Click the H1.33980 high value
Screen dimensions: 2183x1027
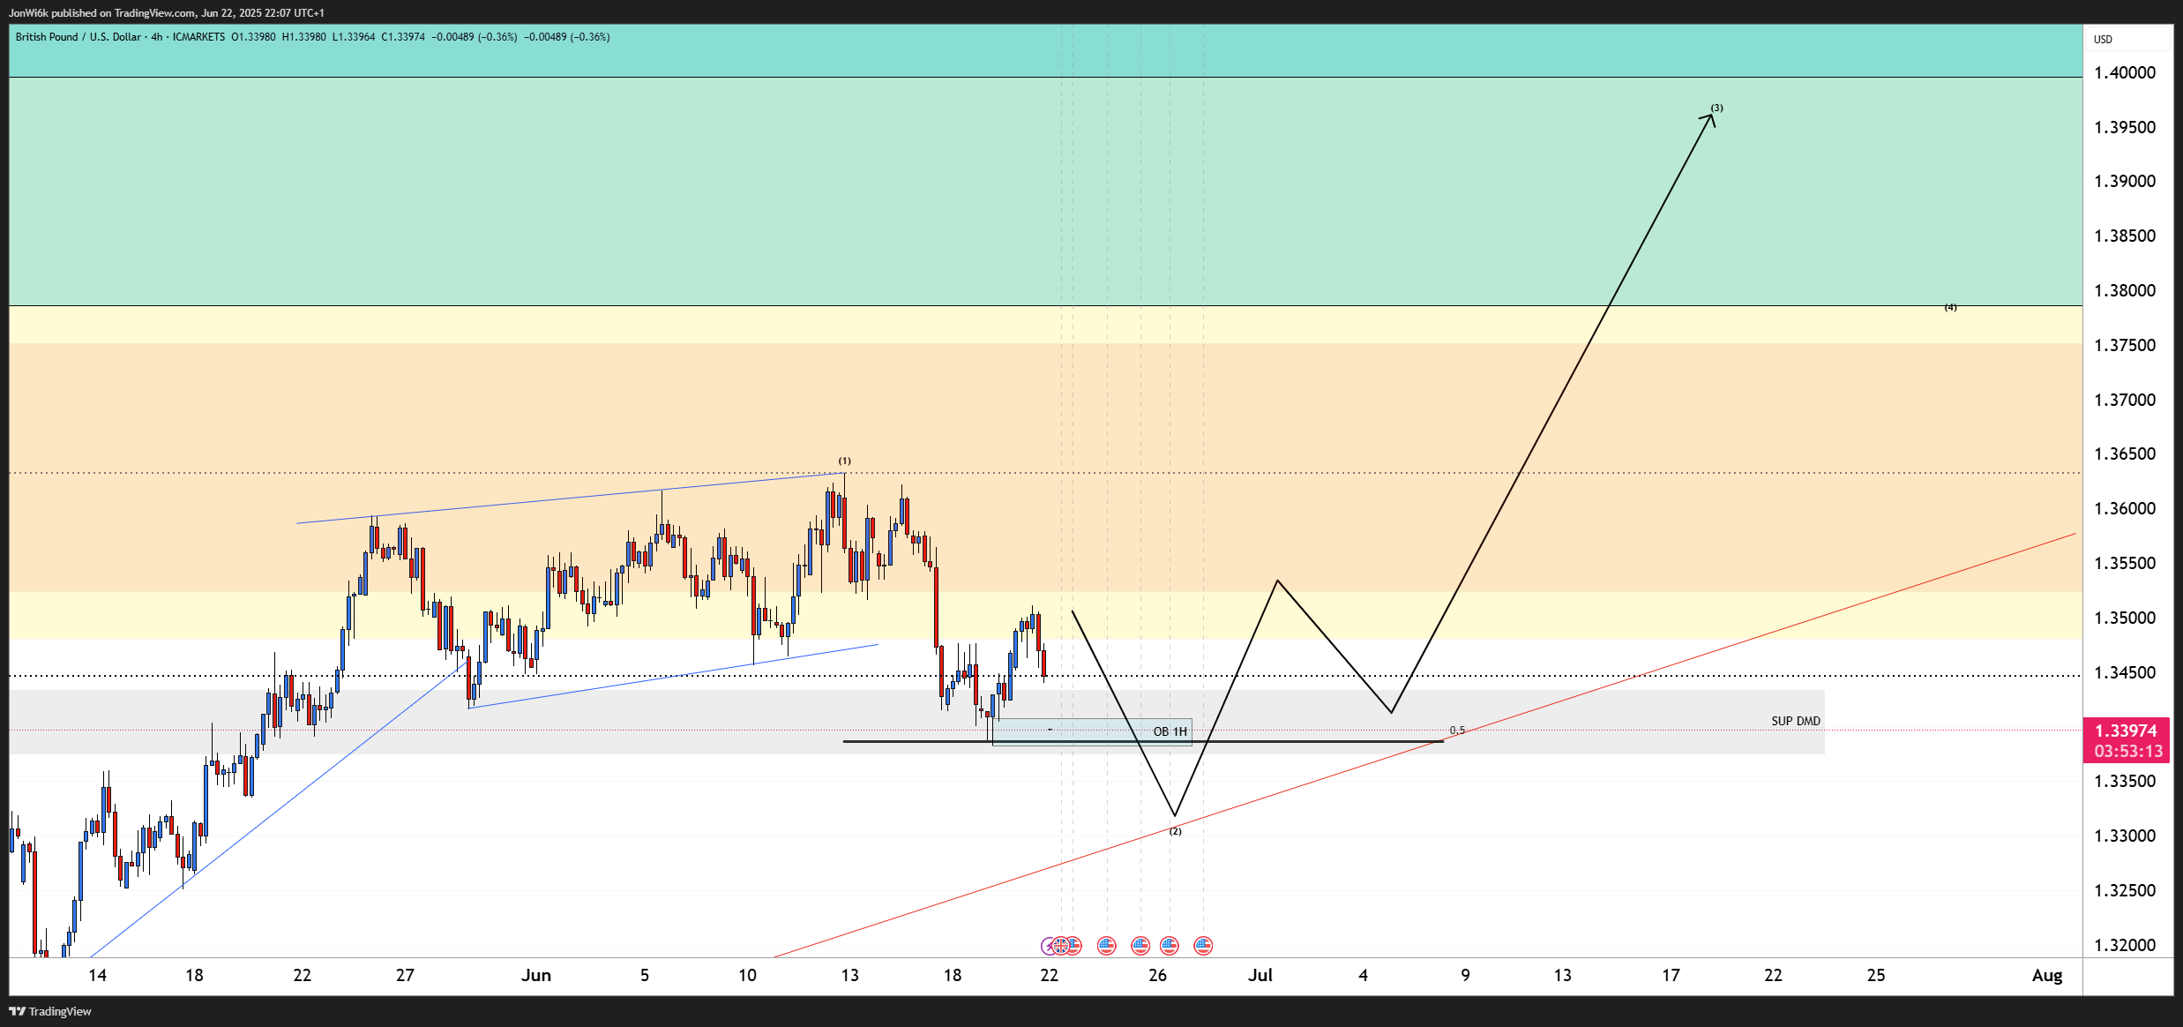pos(303,37)
